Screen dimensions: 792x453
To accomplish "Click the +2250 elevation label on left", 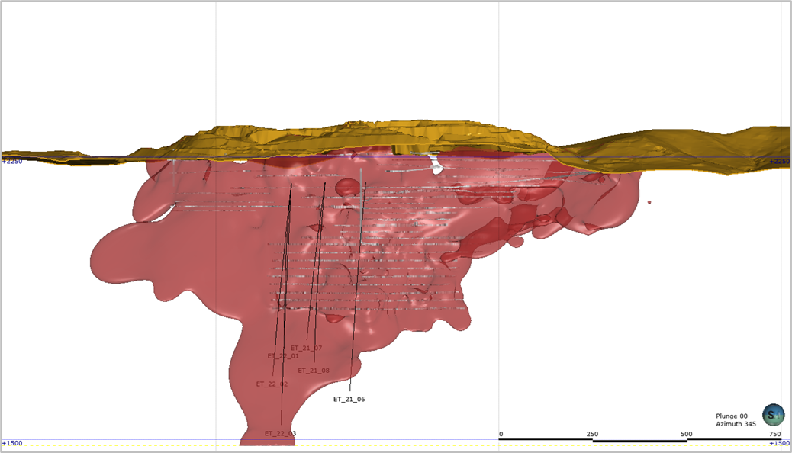I will pos(12,162).
